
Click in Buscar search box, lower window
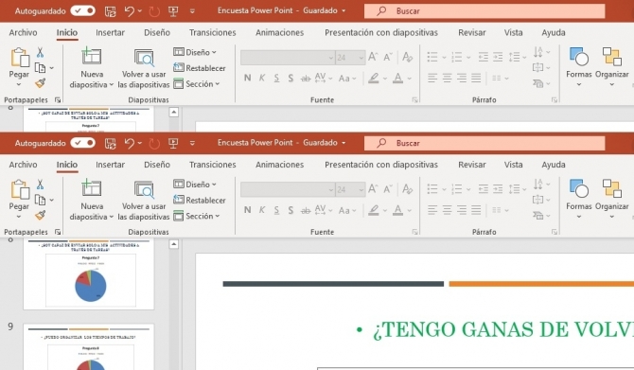(484, 143)
